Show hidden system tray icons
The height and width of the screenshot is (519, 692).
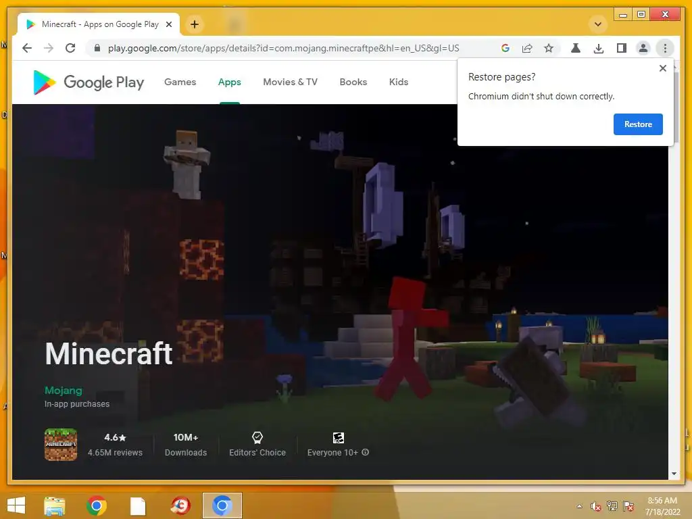(579, 506)
